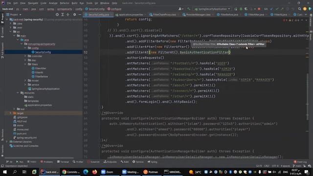Click the Debug bug icon in toolbar
This screenshot has height=176, width=313.
(x=241, y=9)
